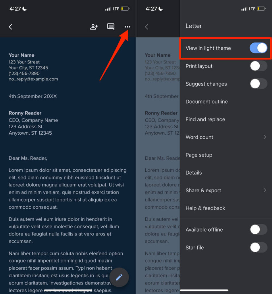Expand Word count chevron
The width and height of the screenshot is (272, 294).
click(265, 137)
